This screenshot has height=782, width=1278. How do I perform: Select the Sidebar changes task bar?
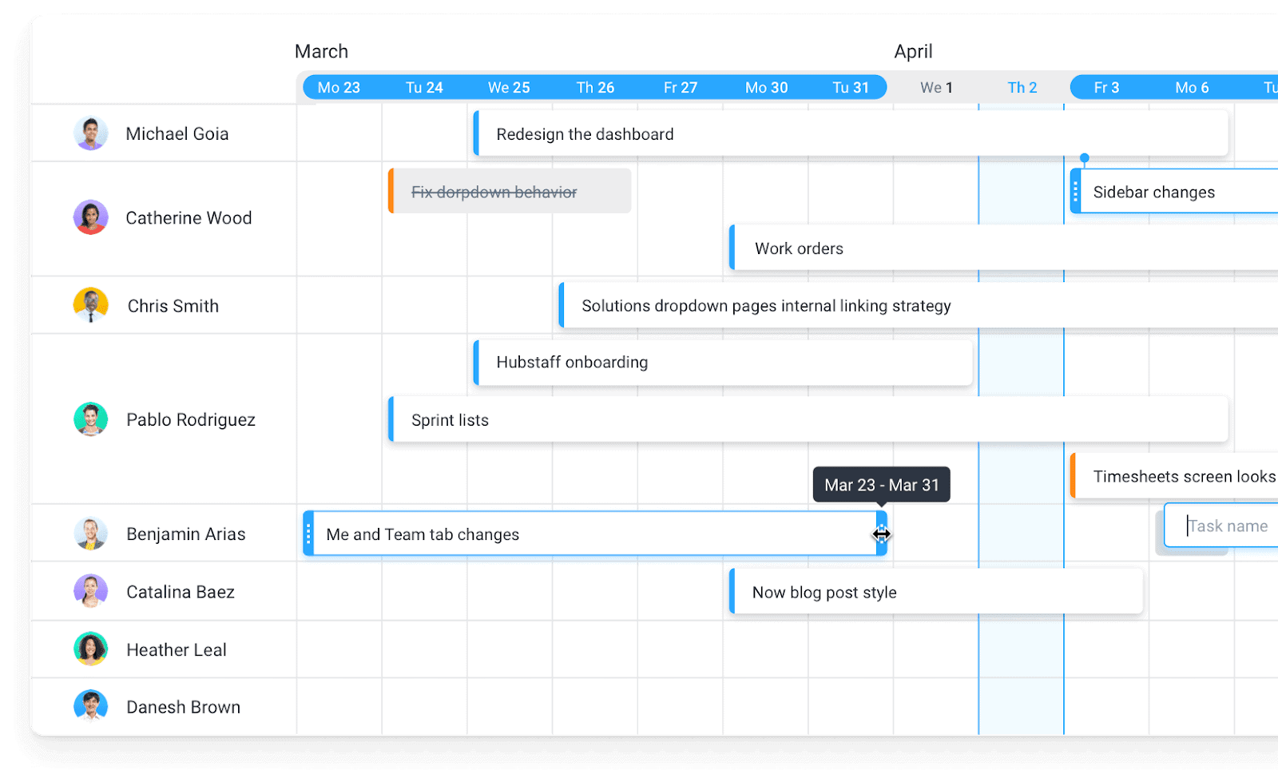click(x=1174, y=191)
